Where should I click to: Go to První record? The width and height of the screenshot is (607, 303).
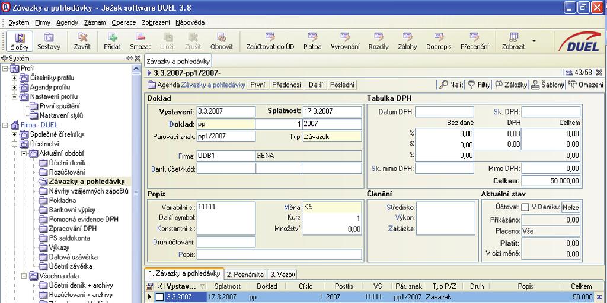click(258, 85)
